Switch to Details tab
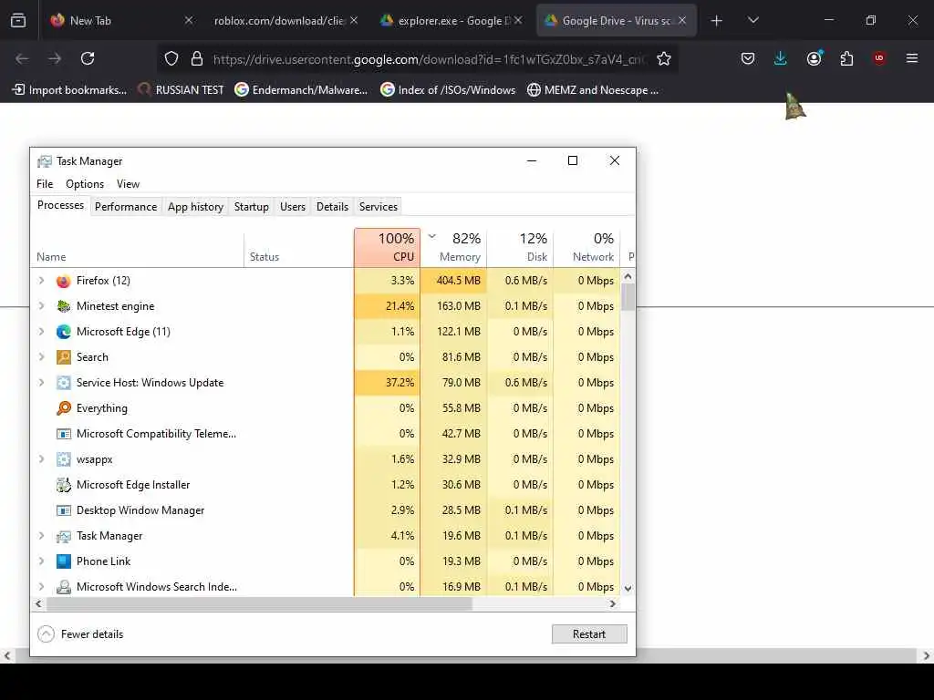Viewport: 934px width, 700px height. pyautogui.click(x=332, y=207)
